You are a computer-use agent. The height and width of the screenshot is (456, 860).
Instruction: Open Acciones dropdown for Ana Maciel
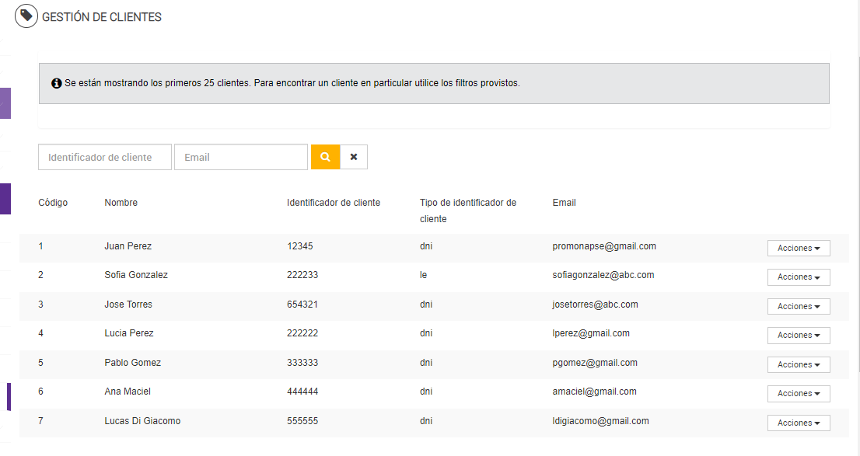click(x=799, y=394)
